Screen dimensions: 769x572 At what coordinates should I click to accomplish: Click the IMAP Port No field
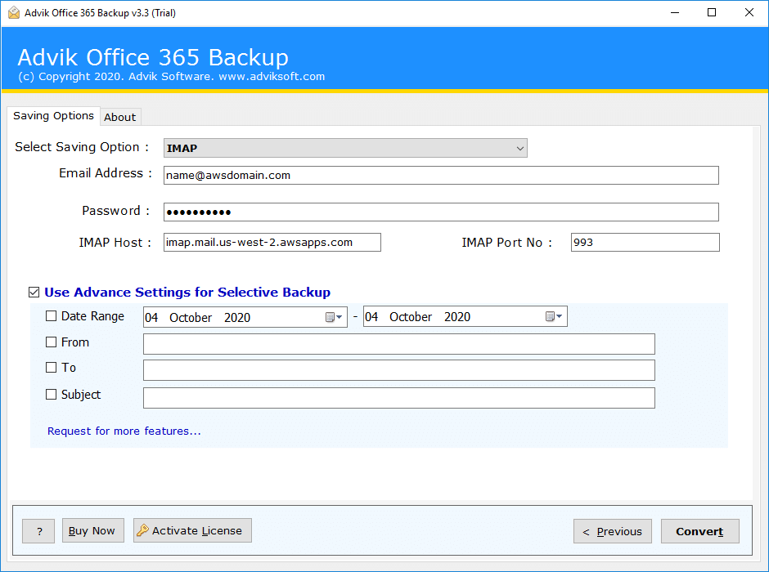pyautogui.click(x=645, y=243)
